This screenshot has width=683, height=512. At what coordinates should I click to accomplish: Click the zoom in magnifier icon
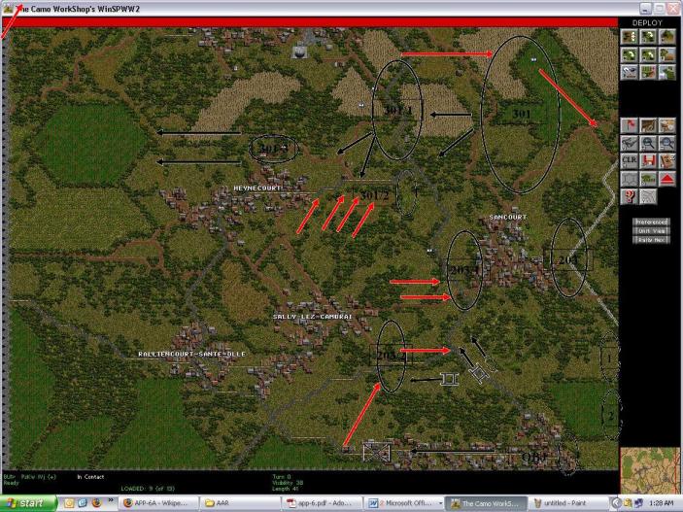click(648, 143)
